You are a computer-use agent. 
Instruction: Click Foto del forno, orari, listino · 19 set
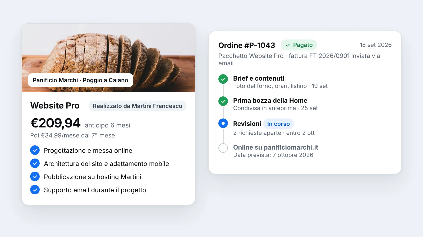[280, 86]
